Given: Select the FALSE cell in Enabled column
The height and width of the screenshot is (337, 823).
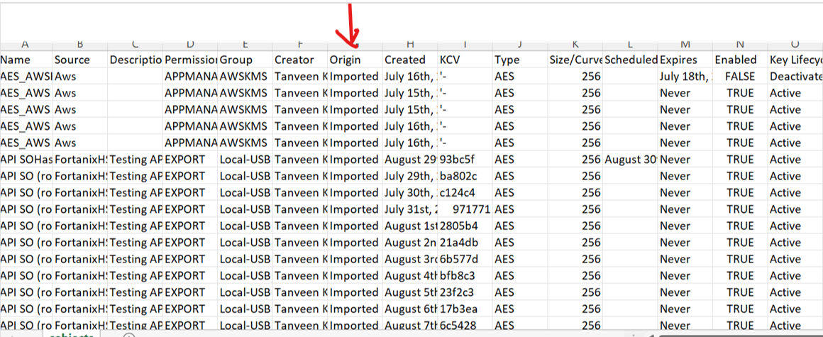Looking at the screenshot, I should coord(740,77).
